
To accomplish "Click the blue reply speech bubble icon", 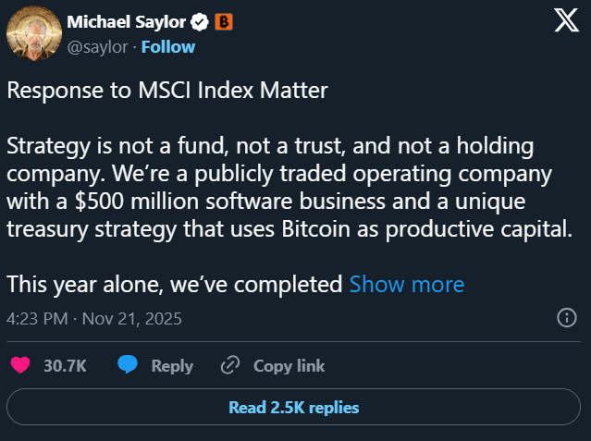I will [x=129, y=366].
